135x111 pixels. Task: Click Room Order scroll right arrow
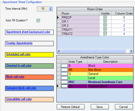pos(131,51)
